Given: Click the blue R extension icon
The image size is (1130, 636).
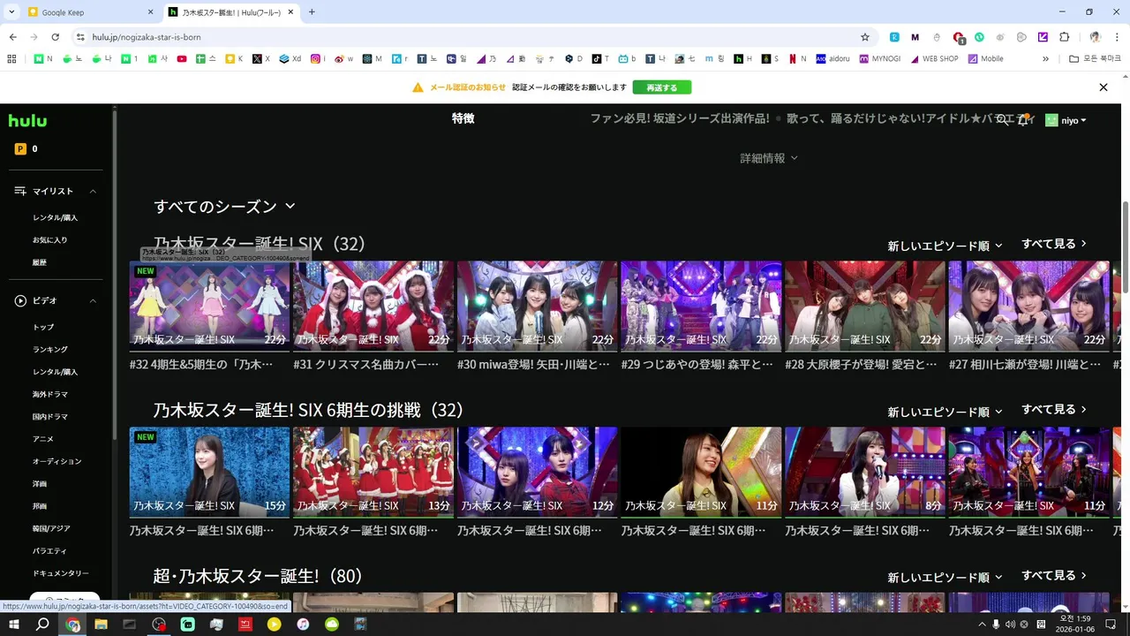Looking at the screenshot, I should coord(894,37).
